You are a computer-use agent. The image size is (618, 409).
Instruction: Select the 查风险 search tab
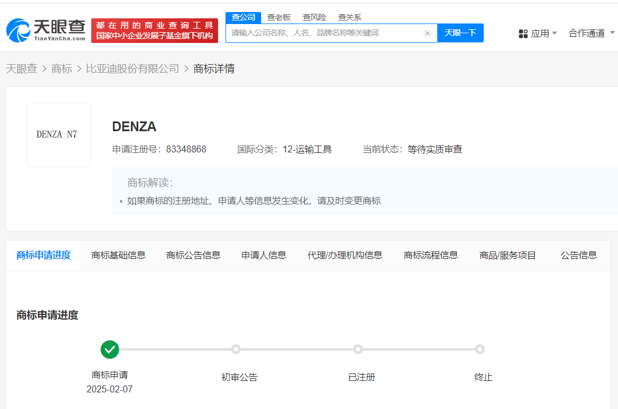pos(314,17)
